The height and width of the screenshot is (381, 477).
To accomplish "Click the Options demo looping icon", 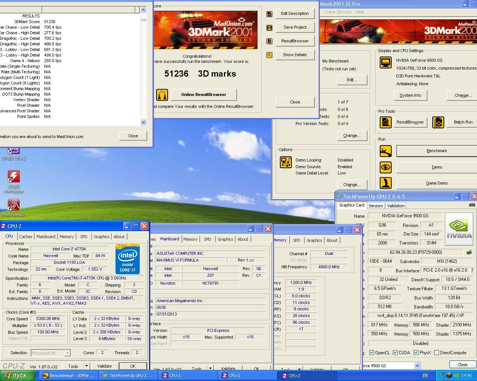I will coord(286,162).
